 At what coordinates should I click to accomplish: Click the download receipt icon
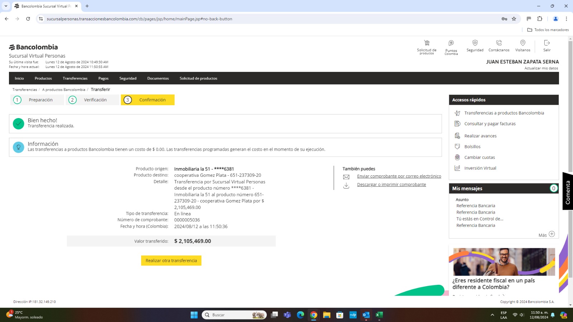(346, 185)
